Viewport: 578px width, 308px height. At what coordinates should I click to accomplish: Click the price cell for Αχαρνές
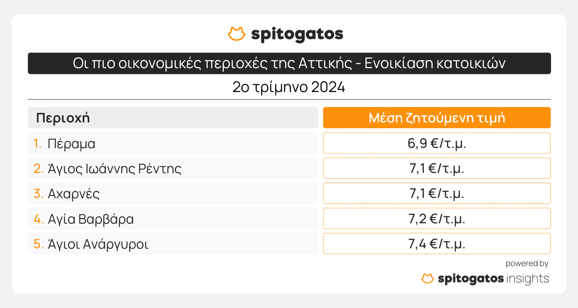[437, 193]
